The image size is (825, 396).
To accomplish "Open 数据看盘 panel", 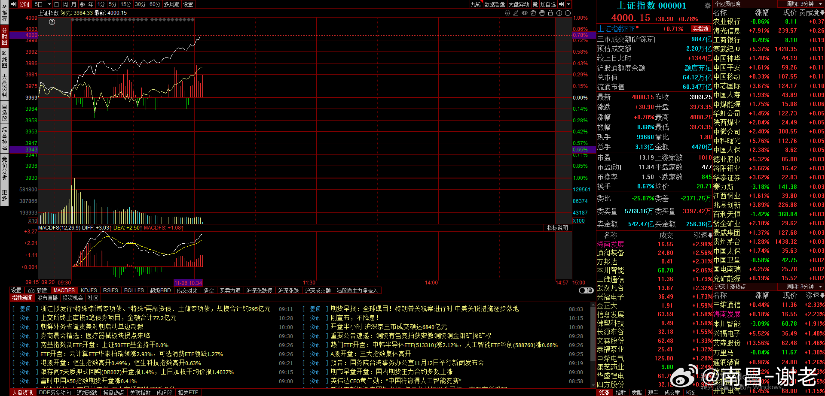I will click(495, 4).
